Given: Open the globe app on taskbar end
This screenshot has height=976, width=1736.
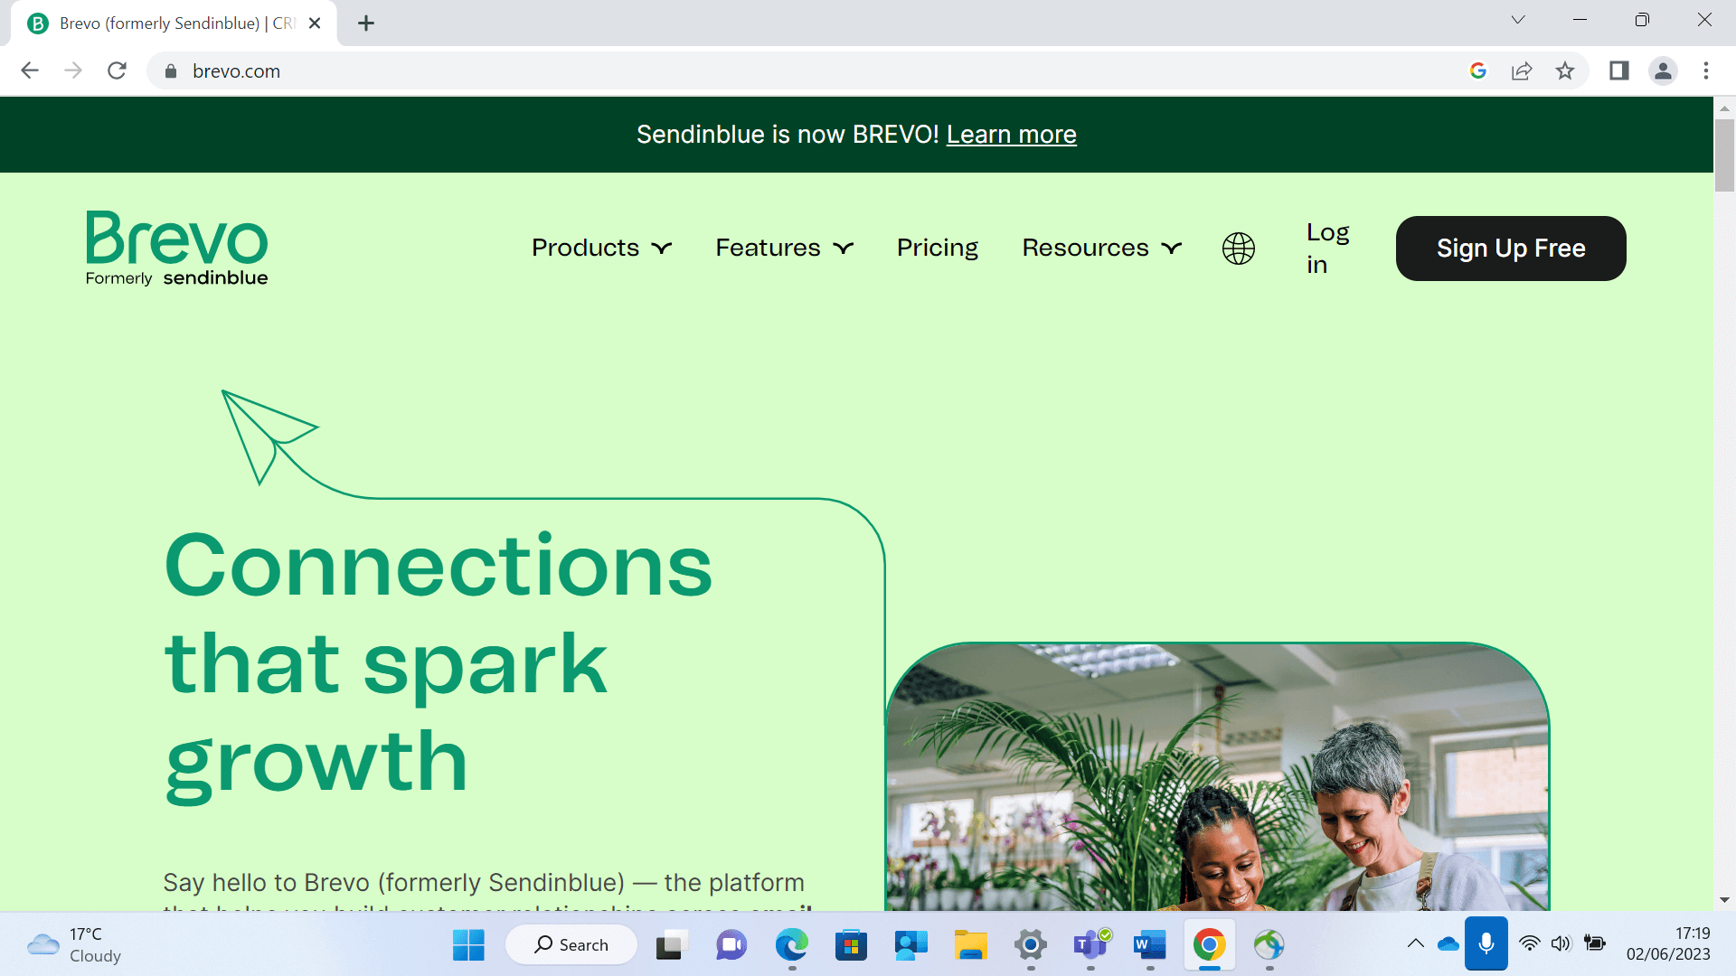Looking at the screenshot, I should (x=1269, y=945).
